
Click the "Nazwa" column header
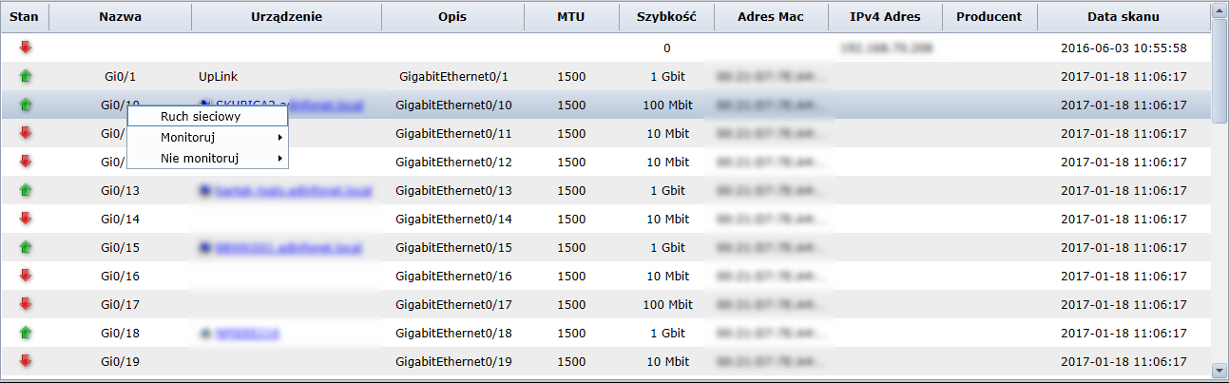coord(120,17)
